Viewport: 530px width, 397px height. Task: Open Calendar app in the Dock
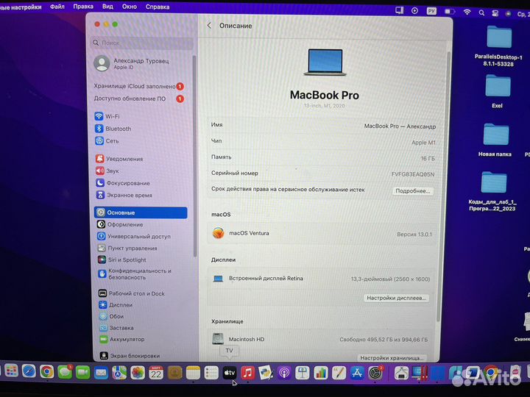coord(156,373)
